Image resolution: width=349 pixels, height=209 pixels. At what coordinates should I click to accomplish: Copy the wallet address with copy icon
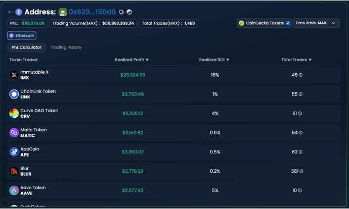pos(121,12)
